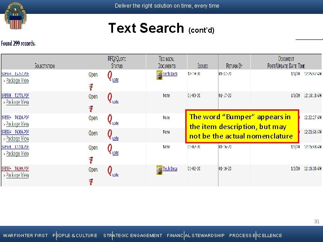
Task: Click the Open status in the T6306.PDF row
Action: pos(93,133)
